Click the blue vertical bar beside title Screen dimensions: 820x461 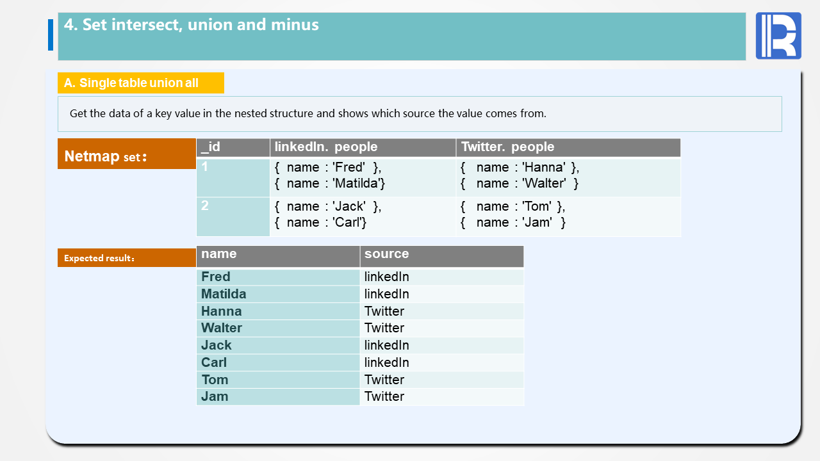pyautogui.click(x=51, y=35)
